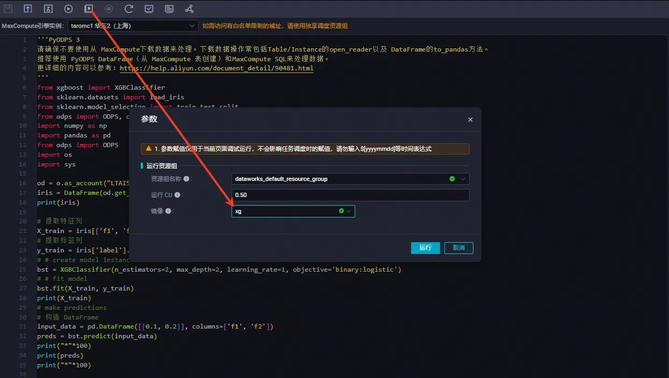Screen dimensions: 669x378
Task: Close the 参数 dialog with X
Action: coord(470,120)
